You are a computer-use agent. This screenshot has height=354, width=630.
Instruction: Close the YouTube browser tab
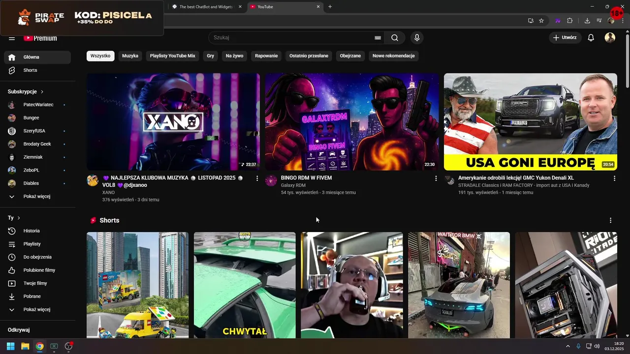pos(318,7)
